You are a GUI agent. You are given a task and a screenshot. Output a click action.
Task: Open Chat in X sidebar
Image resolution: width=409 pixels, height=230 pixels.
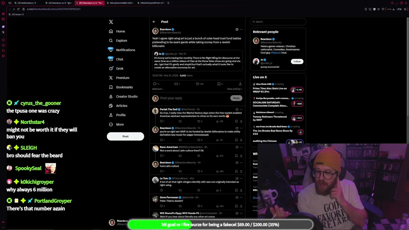tap(116, 59)
